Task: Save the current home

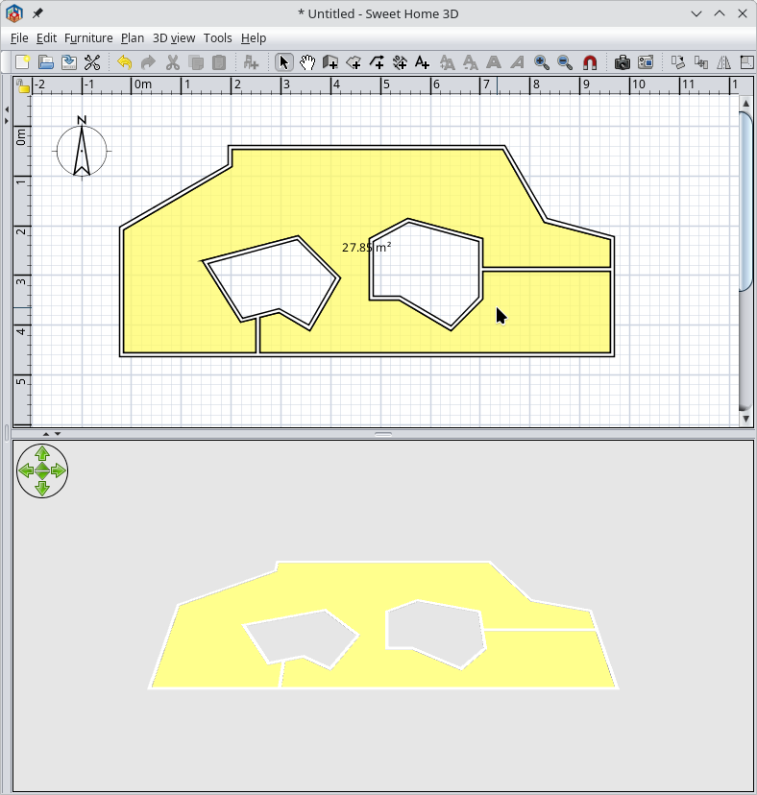Action: 69,62
